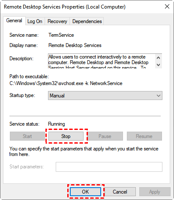Dismiss dialog with Cancel button
174x200 pixels.
[120, 191]
